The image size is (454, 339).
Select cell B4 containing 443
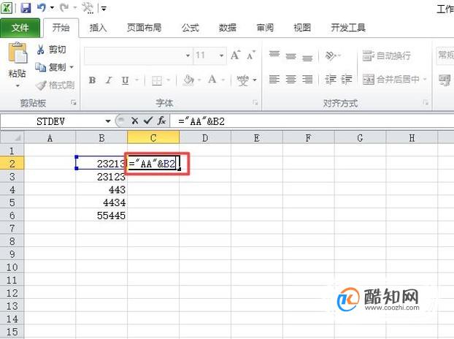click(x=101, y=189)
